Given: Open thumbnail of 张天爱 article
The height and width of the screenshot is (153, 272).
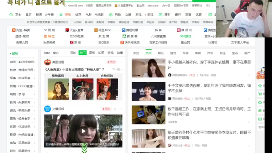Looking at the screenshot, I should 149,138.
